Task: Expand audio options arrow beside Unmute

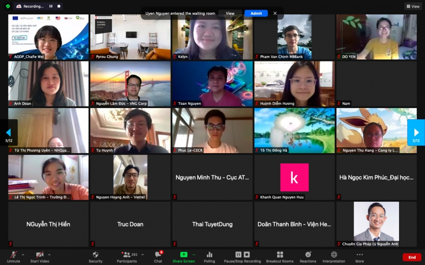Action: pos(23,255)
